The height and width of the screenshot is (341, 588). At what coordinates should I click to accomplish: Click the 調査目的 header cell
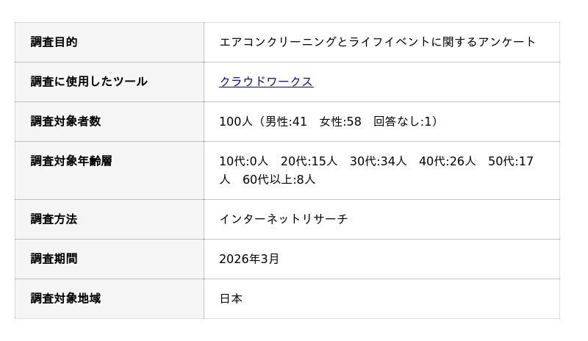(x=54, y=42)
